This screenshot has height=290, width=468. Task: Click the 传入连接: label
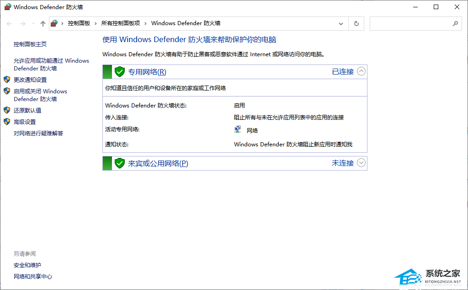point(117,118)
